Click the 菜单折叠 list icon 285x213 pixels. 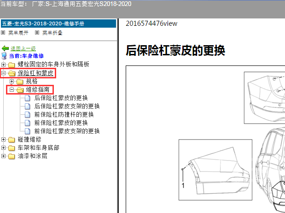37,33
